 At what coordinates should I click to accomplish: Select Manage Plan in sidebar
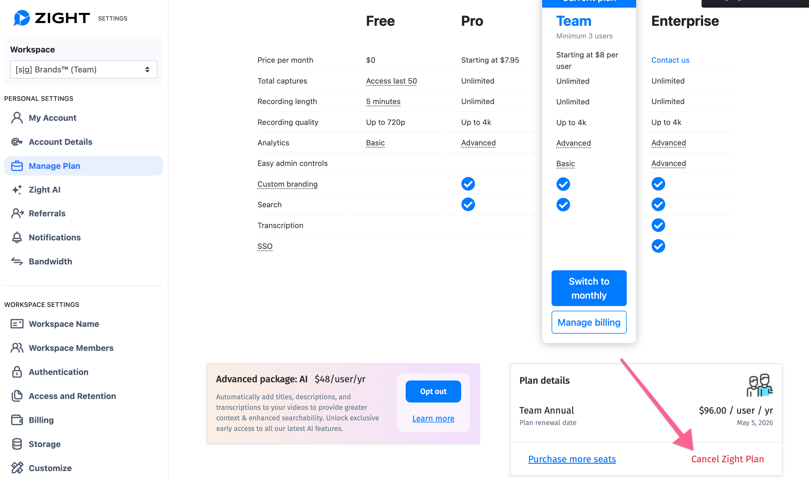tap(83, 166)
